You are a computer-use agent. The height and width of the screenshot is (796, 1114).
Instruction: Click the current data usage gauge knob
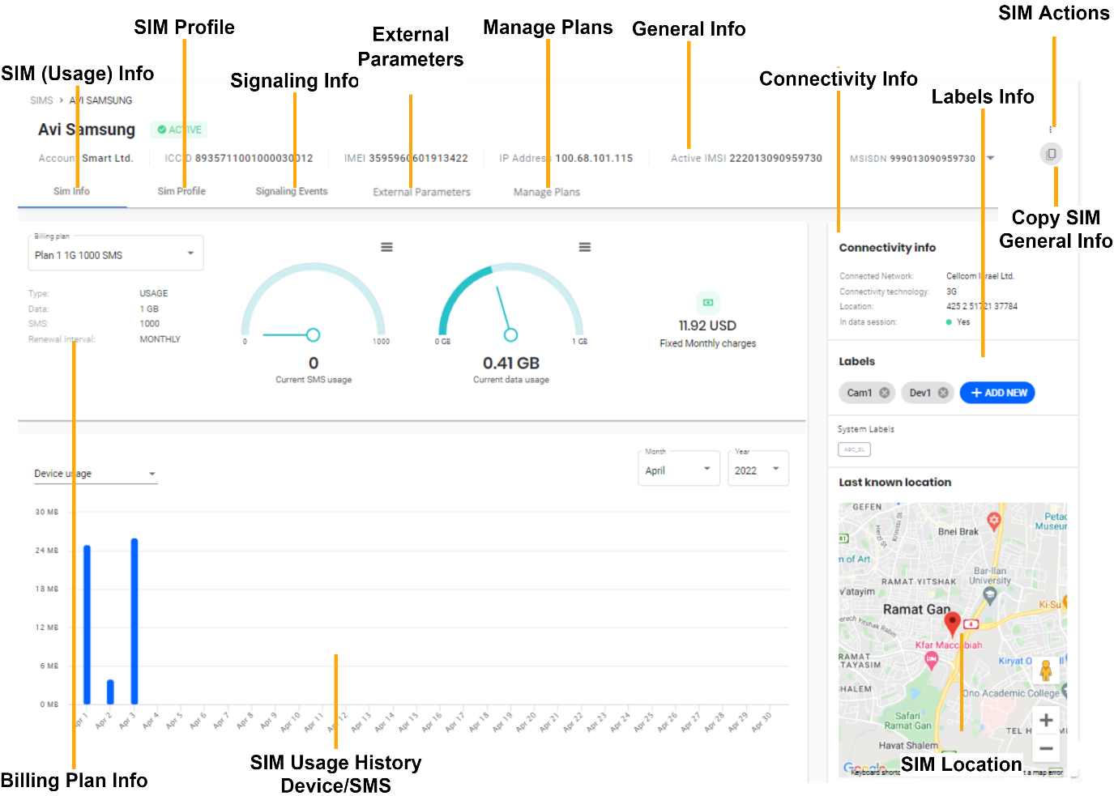point(510,334)
